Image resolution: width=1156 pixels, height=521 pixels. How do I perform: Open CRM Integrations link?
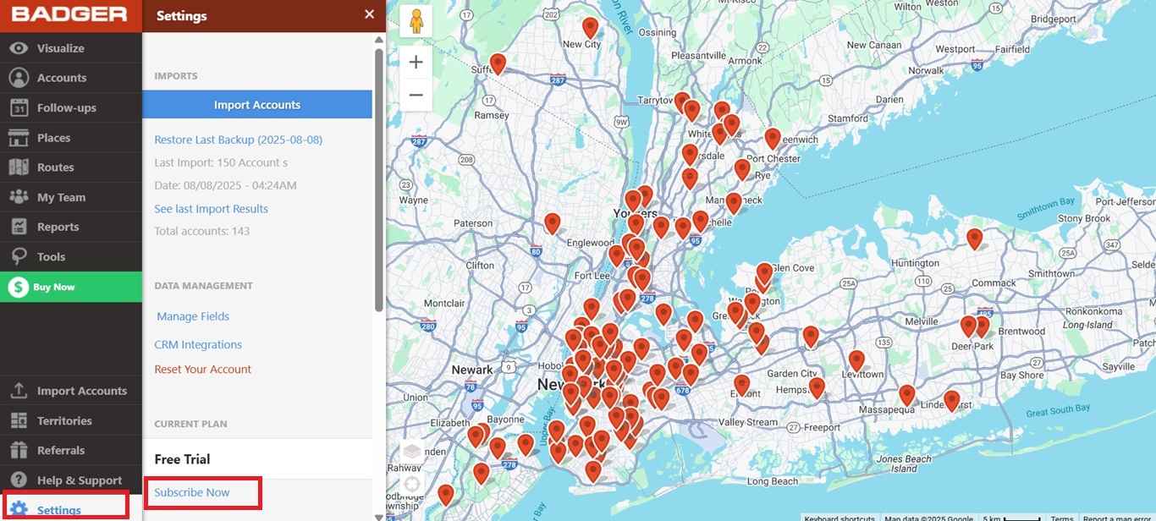pyautogui.click(x=198, y=344)
